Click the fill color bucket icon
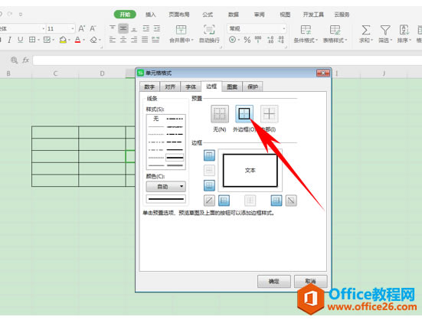 point(63,40)
